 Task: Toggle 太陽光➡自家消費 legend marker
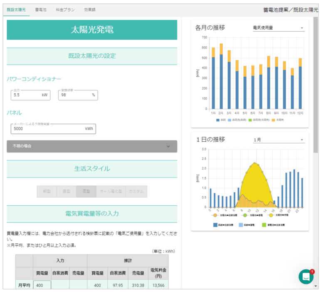click(x=215, y=215)
